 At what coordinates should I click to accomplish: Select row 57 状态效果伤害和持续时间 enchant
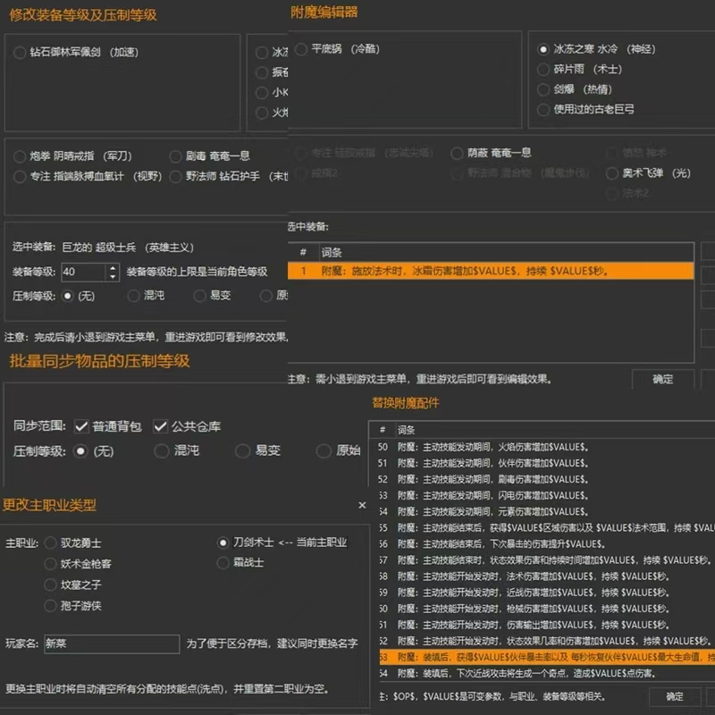546,560
